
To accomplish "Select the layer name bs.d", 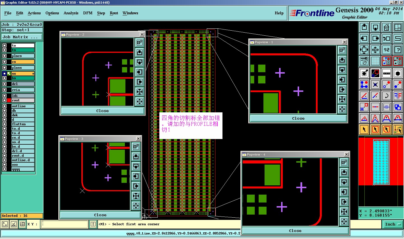I will pyautogui.click(x=23, y=147).
